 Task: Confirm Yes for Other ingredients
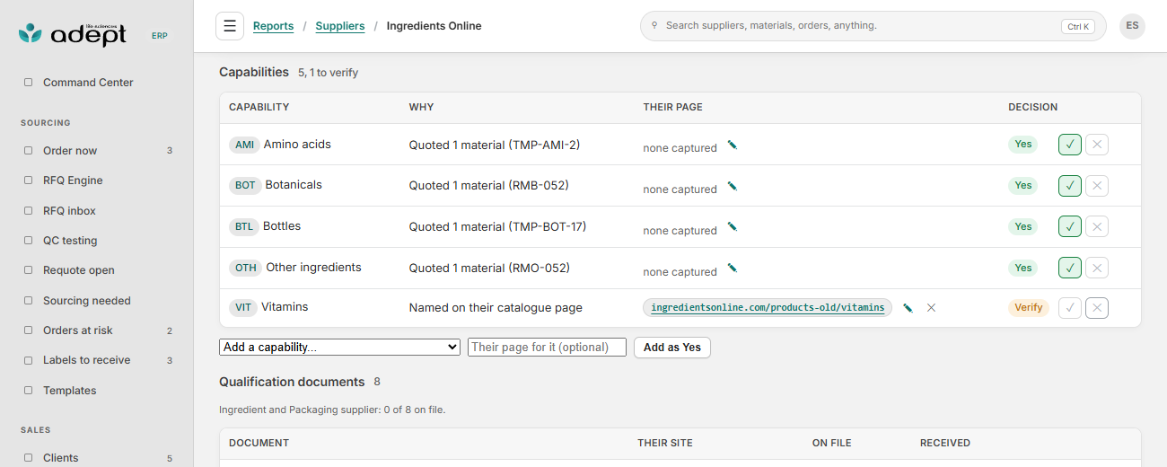1070,268
